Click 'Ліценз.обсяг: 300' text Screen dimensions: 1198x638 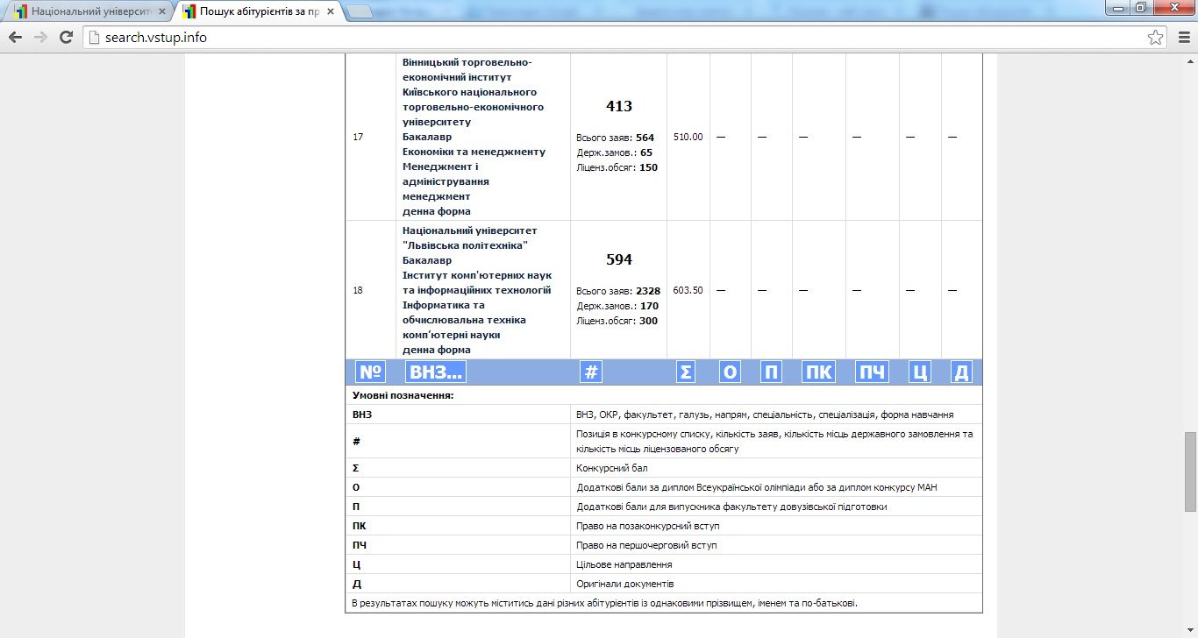tap(617, 321)
